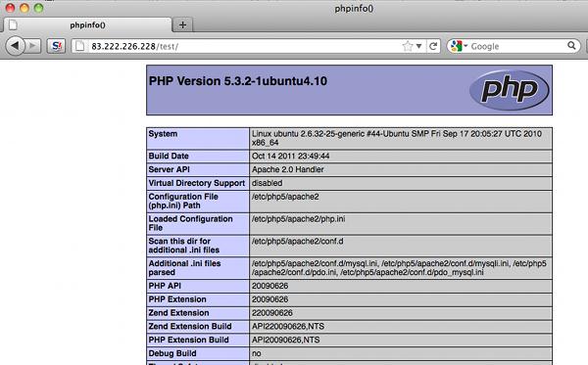Select the /etc/php5/apache2 path value
Image resolution: width=588 pixels, height=365 pixels.
point(285,197)
